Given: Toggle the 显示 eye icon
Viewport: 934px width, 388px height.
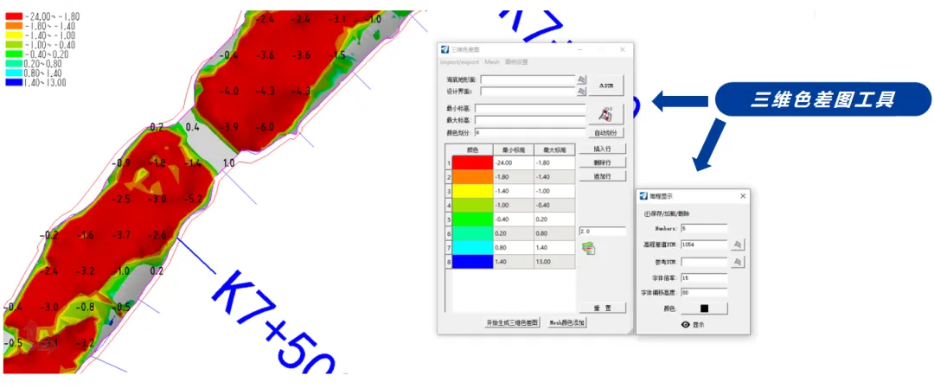Looking at the screenshot, I should point(685,325).
